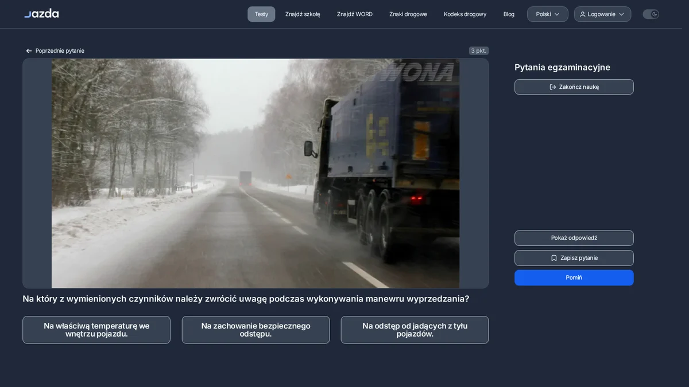Expand the Logowanie dropdown chevron
Image resolution: width=689 pixels, height=387 pixels.
point(621,14)
